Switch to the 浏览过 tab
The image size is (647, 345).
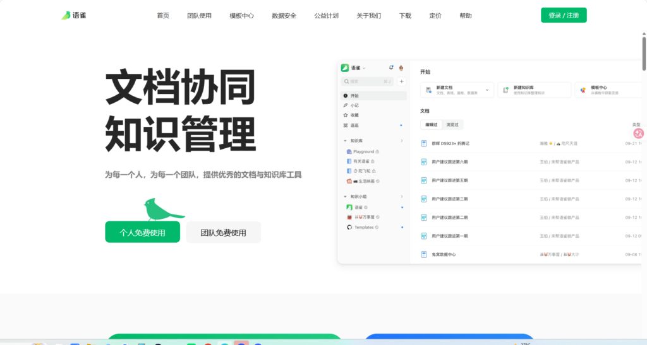tap(452, 125)
